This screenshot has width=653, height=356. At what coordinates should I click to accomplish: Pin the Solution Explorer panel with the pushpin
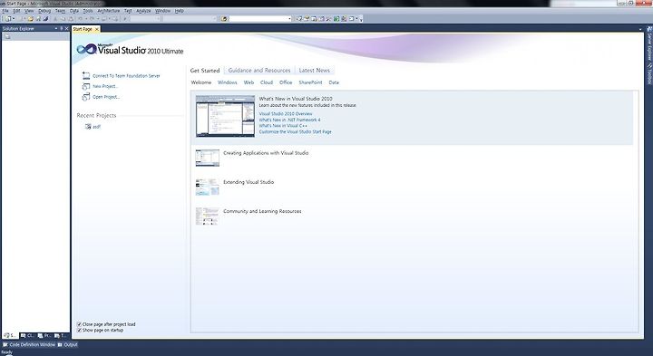62,28
